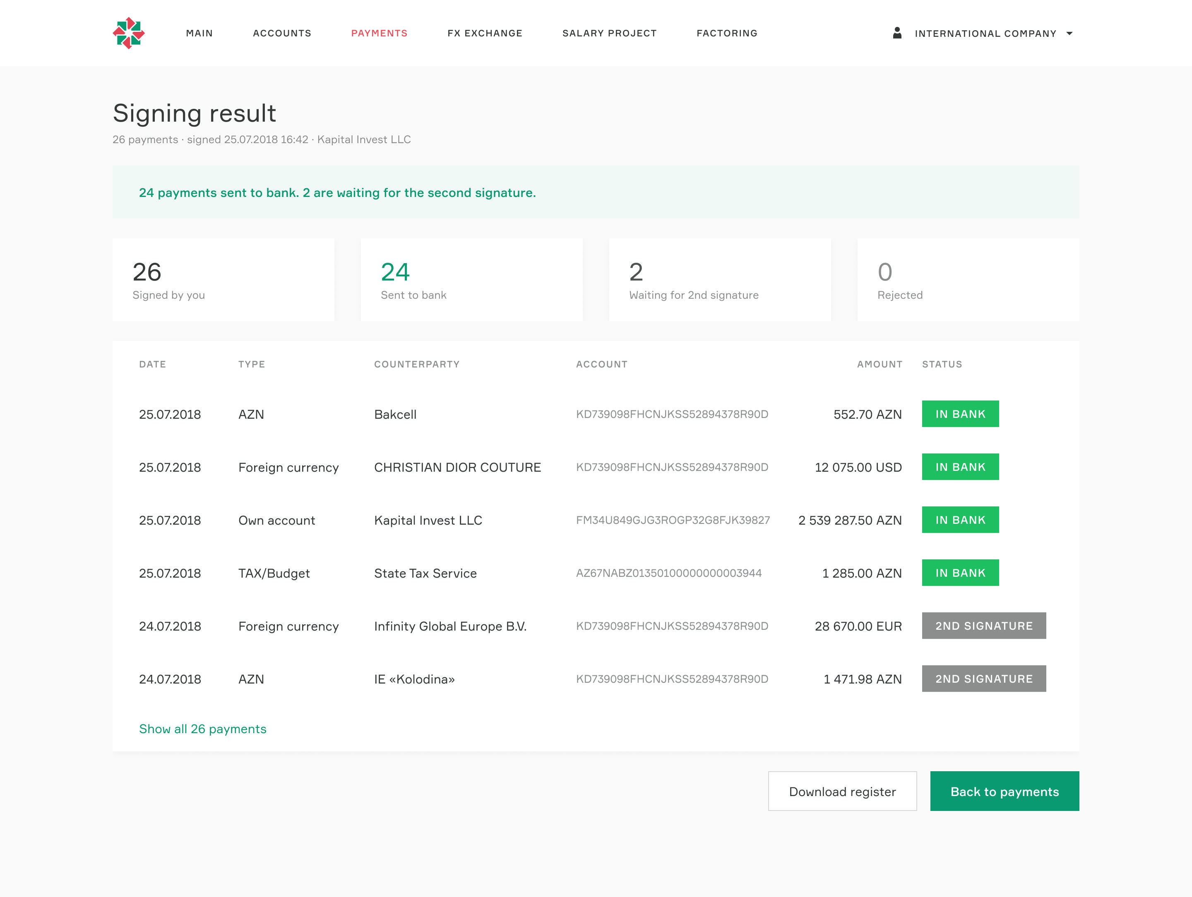Click the green payments-sent notification banner
The height and width of the screenshot is (897, 1192).
pos(596,192)
